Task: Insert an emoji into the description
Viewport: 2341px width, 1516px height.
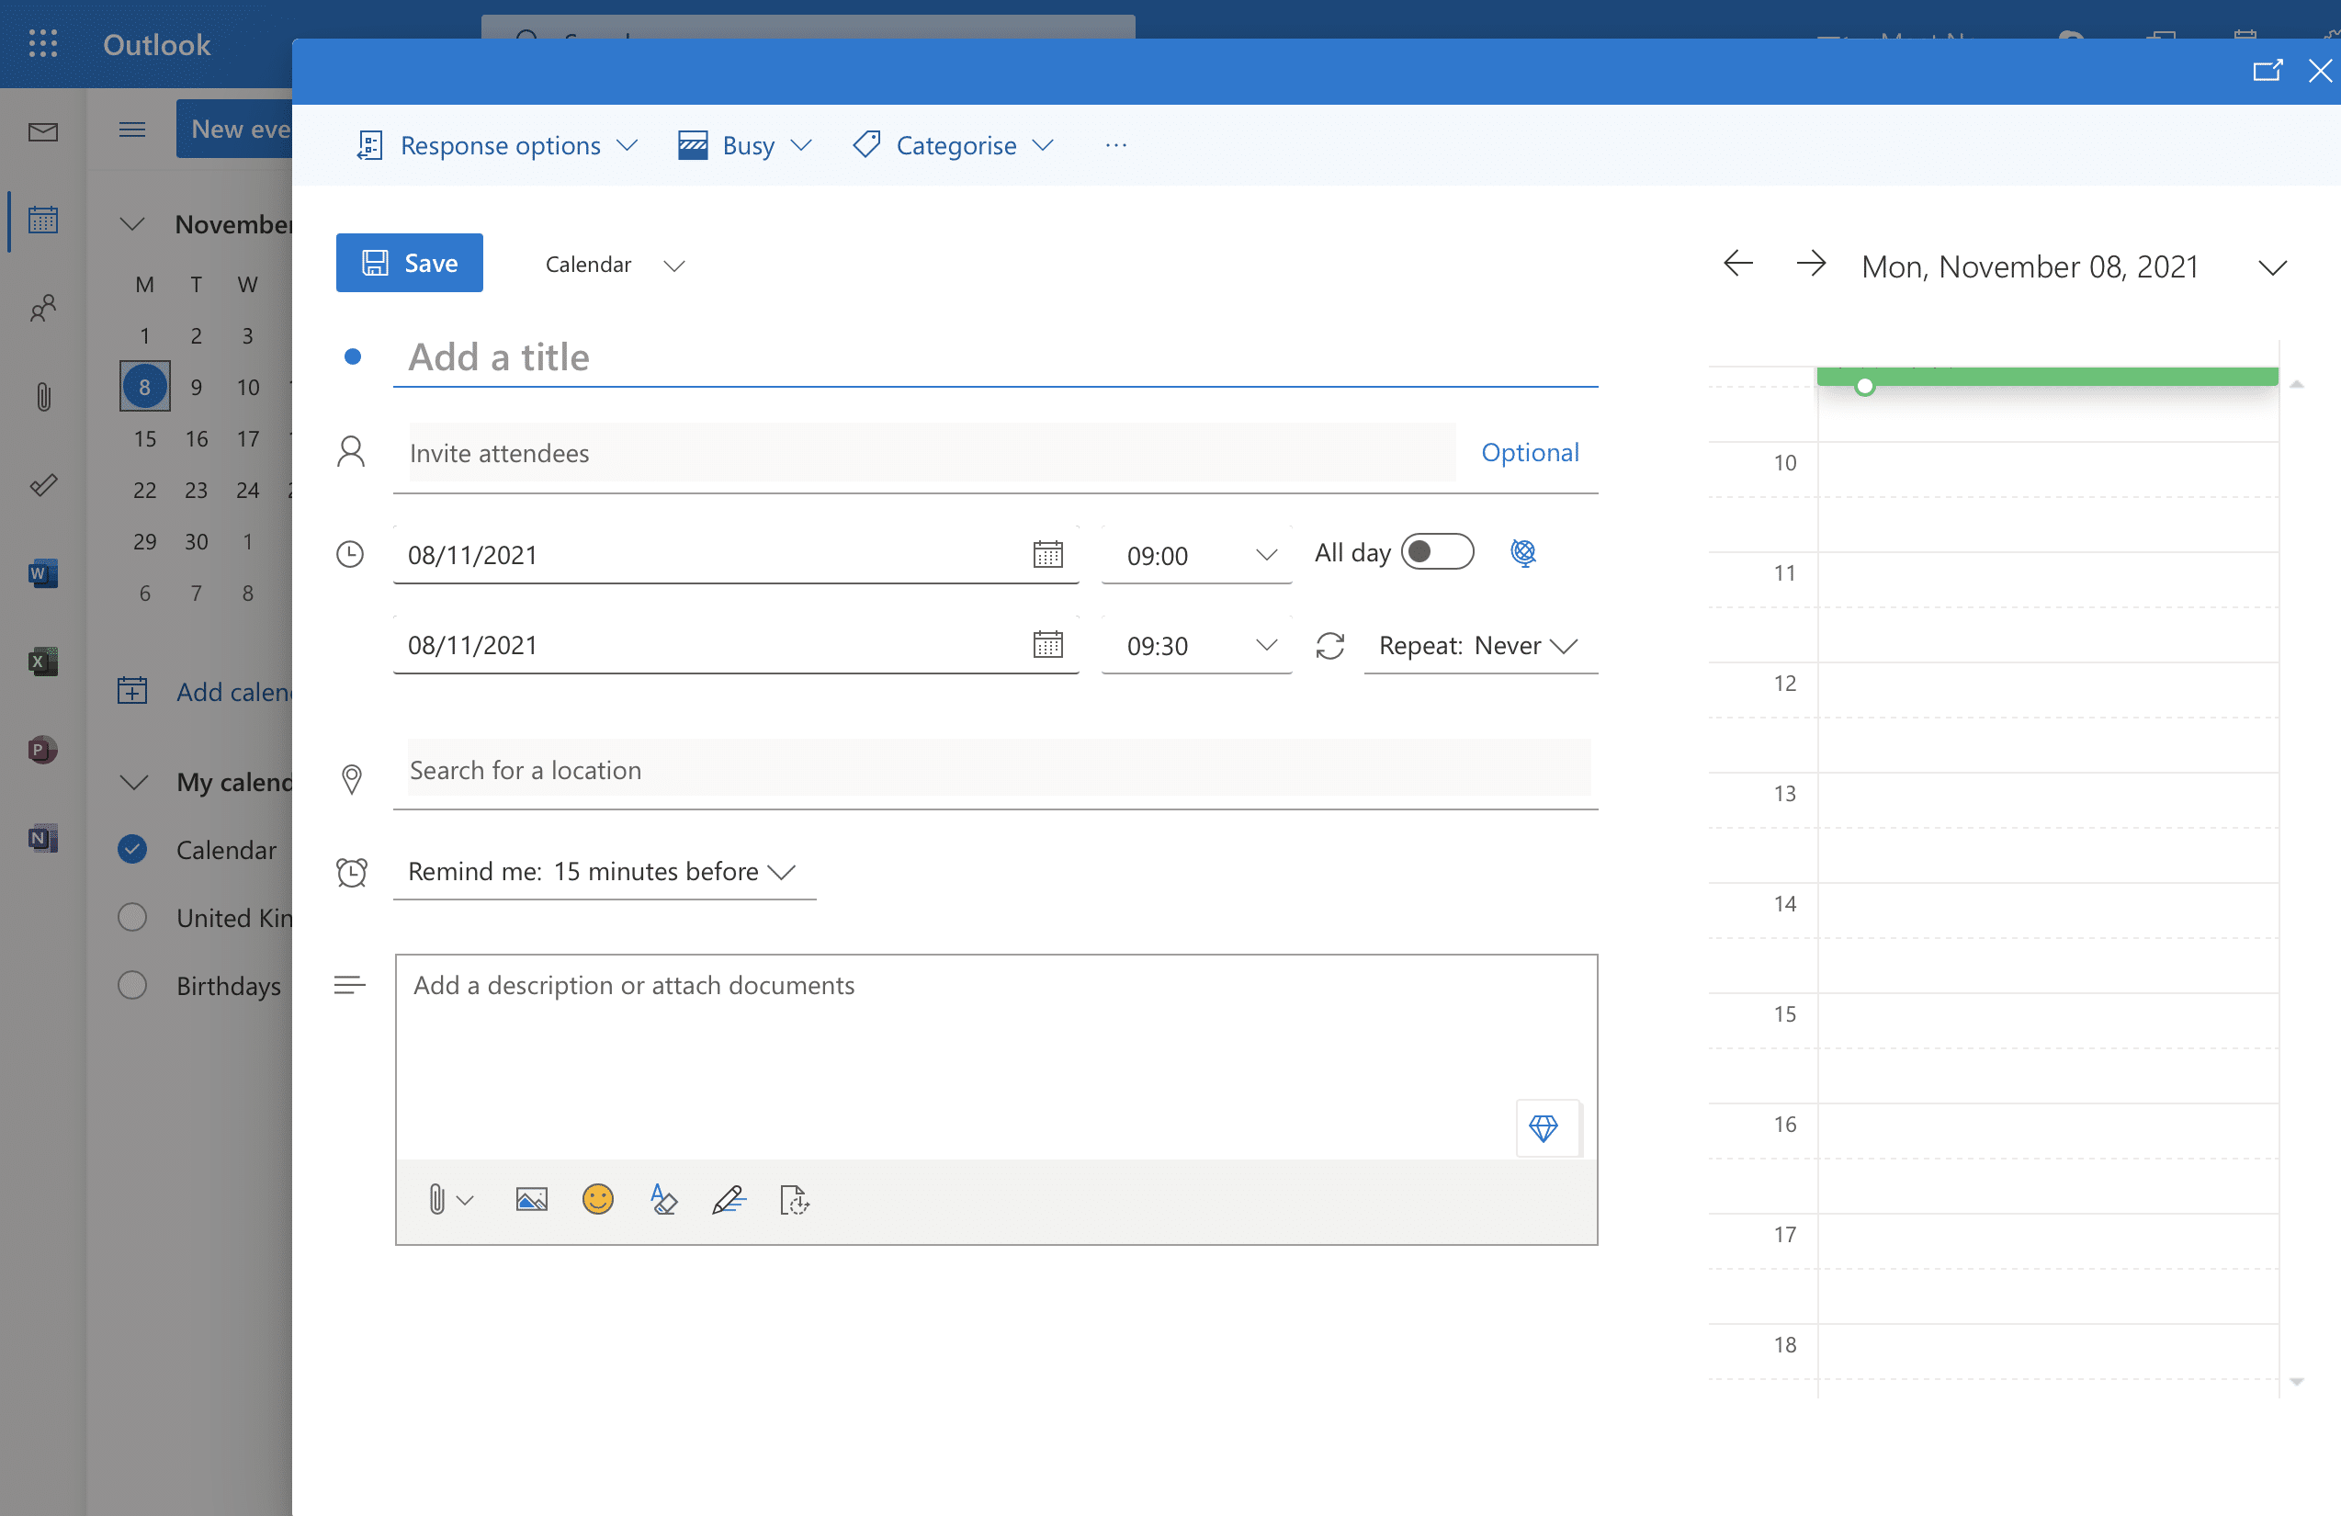Action: pos(598,1199)
